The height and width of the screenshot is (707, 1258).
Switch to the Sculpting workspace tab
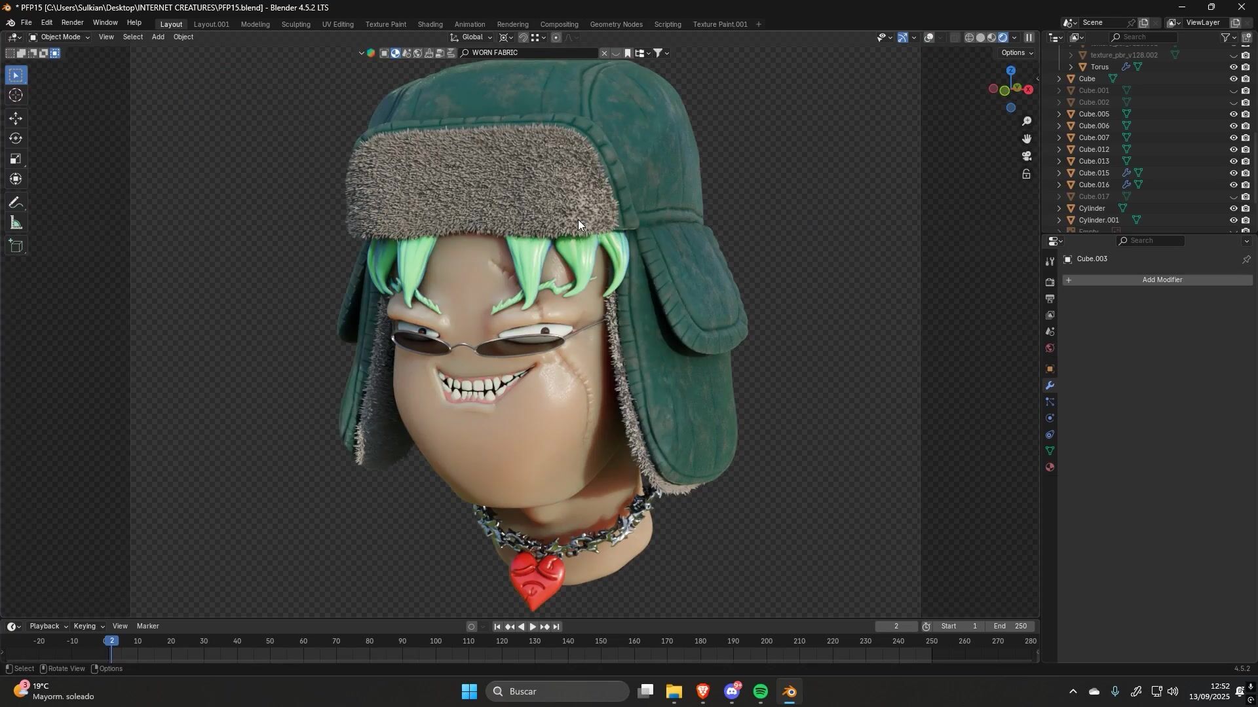pyautogui.click(x=295, y=24)
